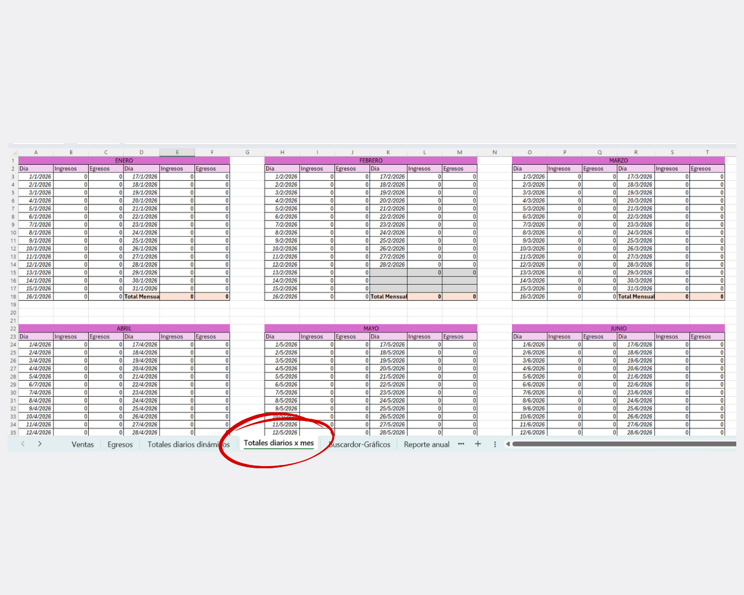Select the Total Mensual cell under MARZO
744x595 pixels.
(636, 296)
